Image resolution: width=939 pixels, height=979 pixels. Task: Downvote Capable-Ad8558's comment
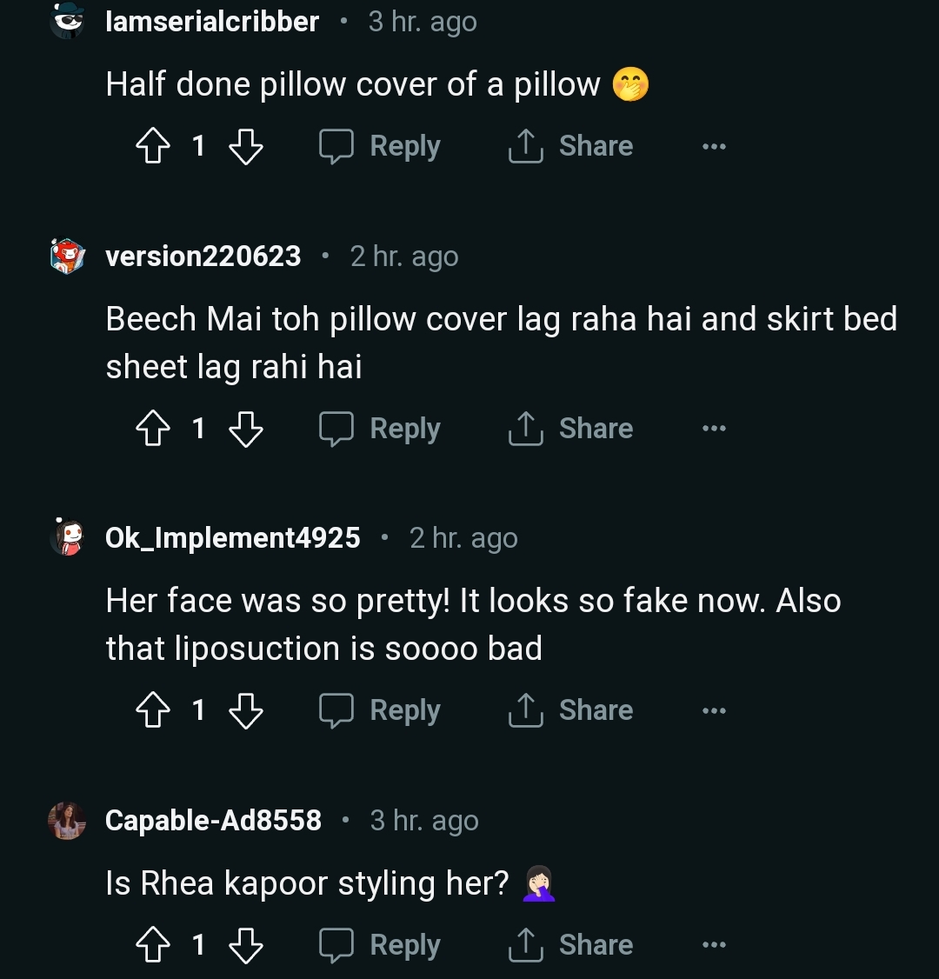[x=245, y=945]
